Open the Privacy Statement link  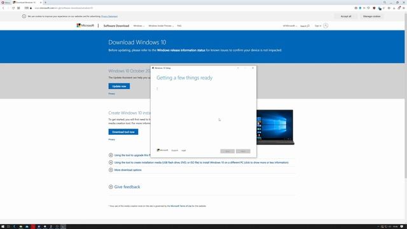pyautogui.click(x=109, y=17)
